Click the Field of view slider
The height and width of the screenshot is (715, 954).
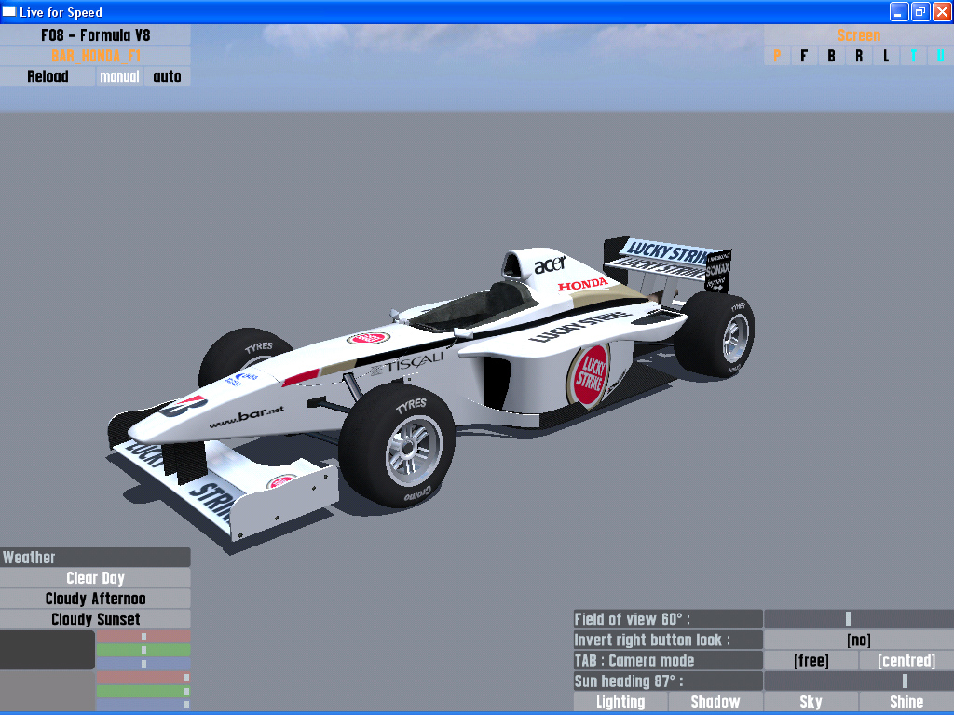pos(858,619)
